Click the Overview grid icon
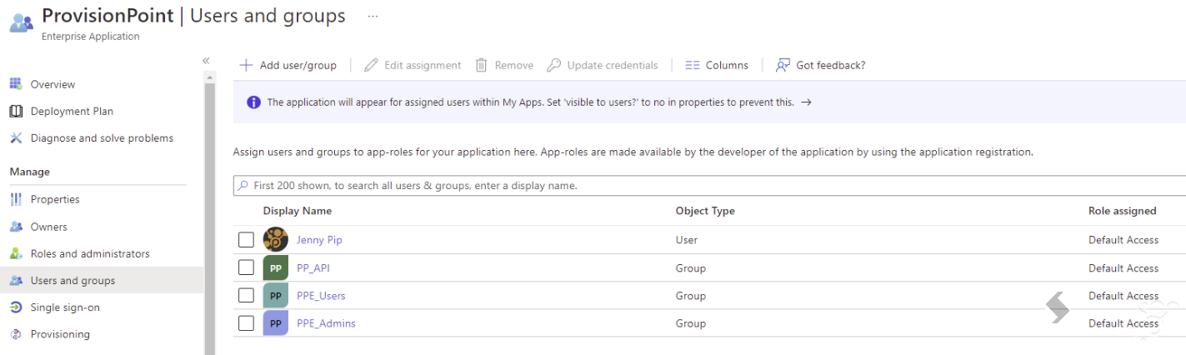The height and width of the screenshot is (355, 1186). point(15,84)
